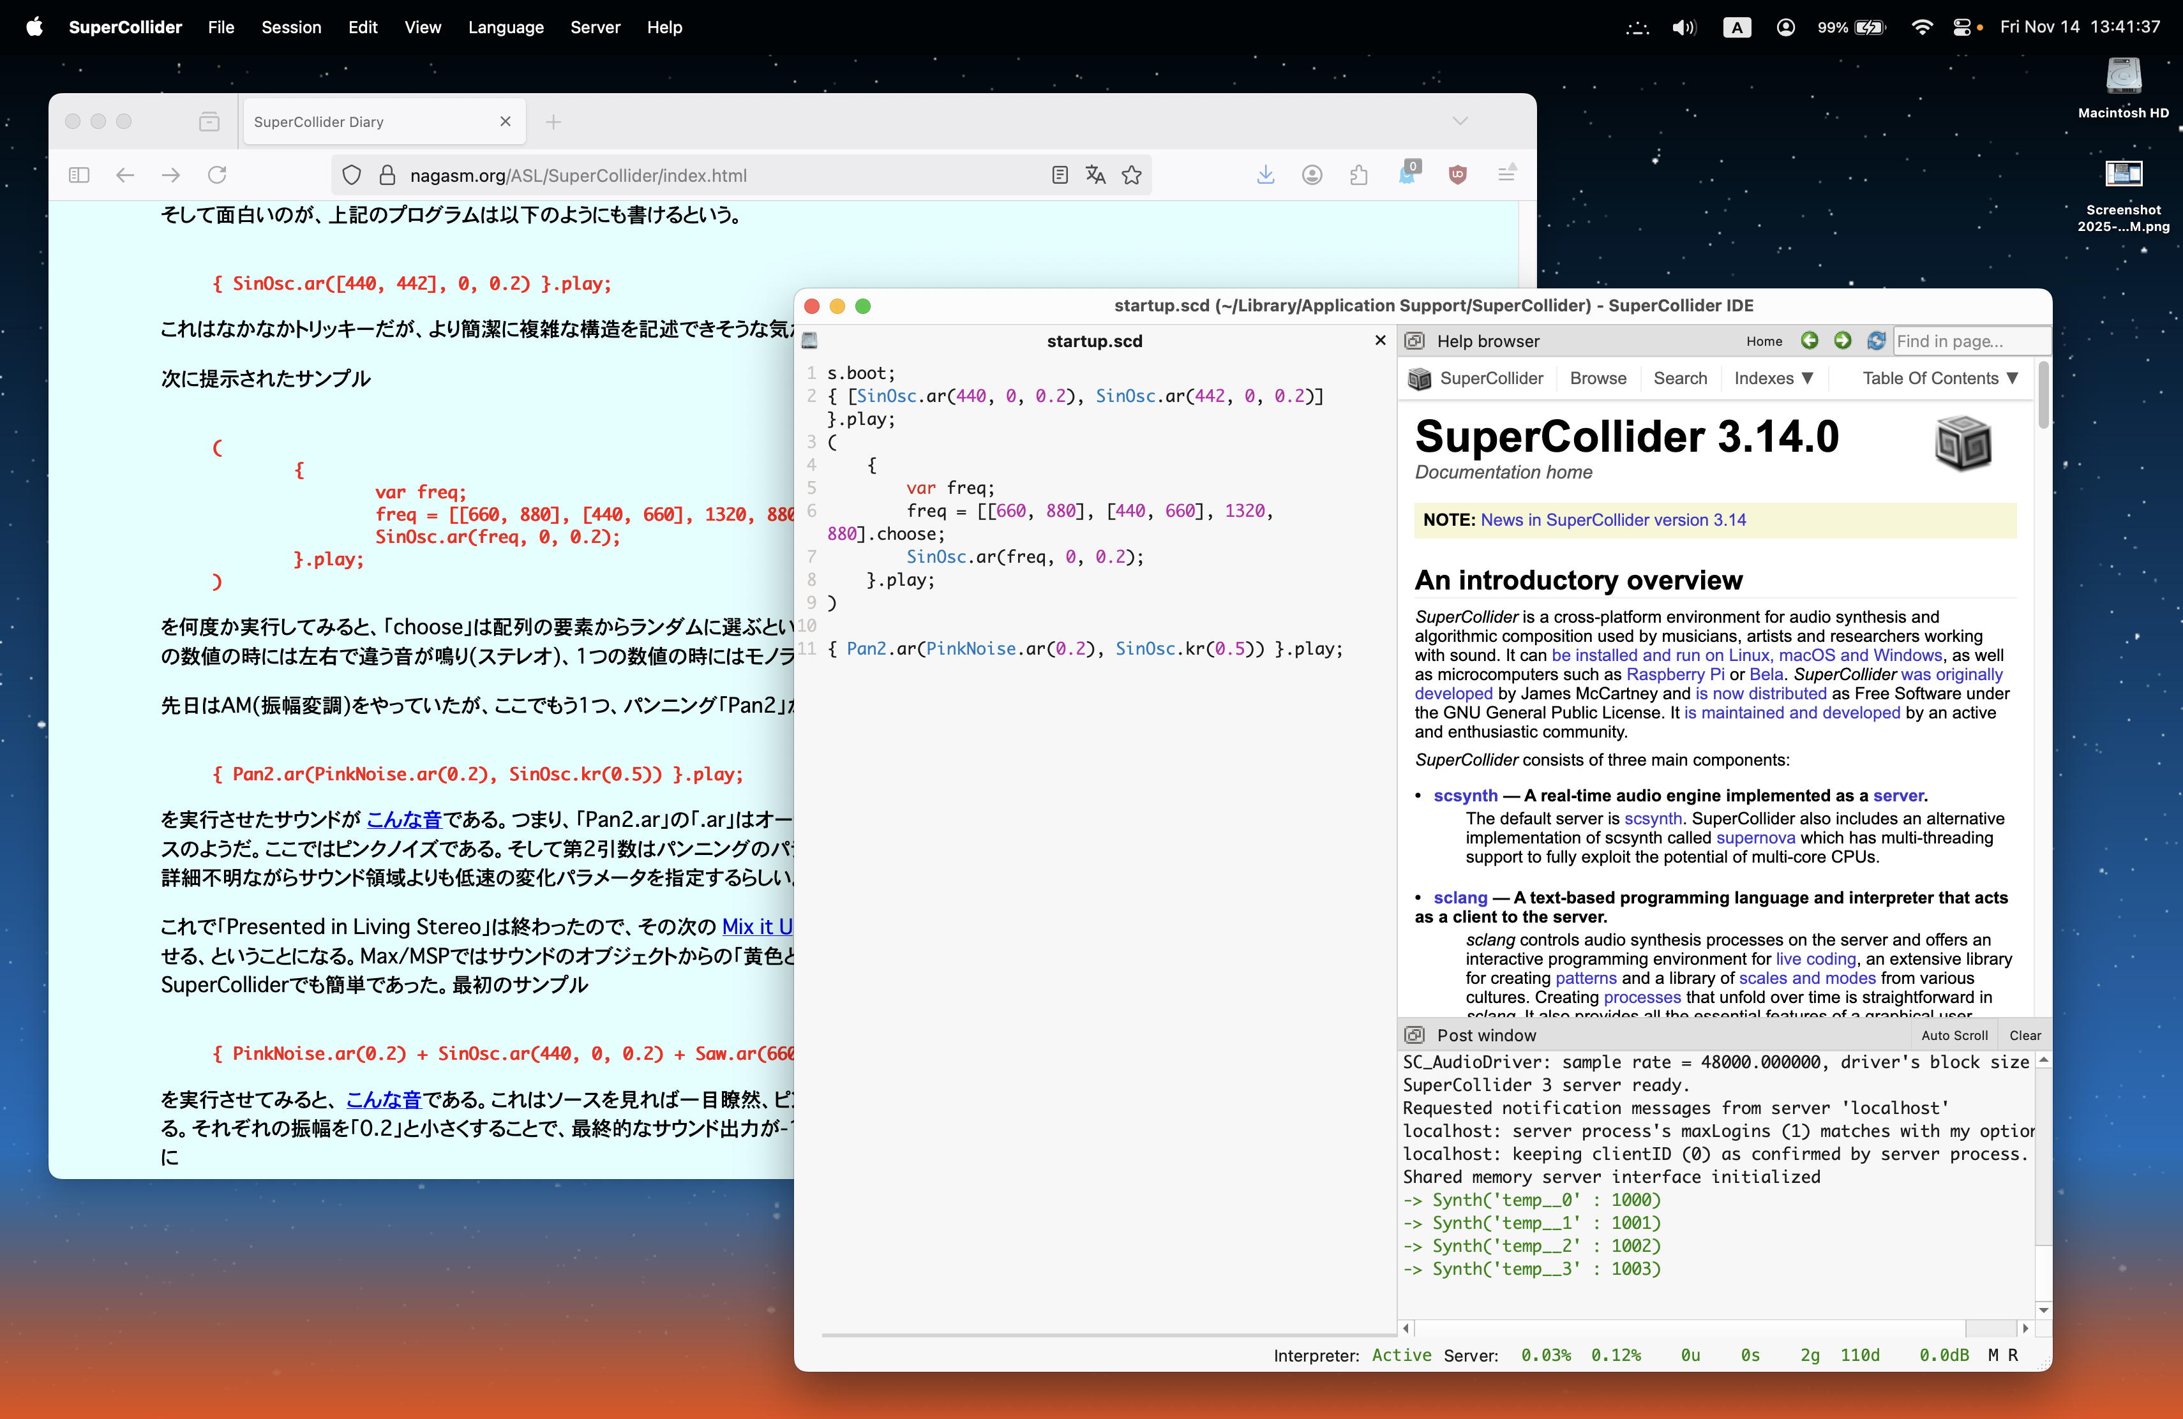This screenshot has width=2183, height=1419.
Task: Toggle Auto Scroll in Post window
Action: pyautogui.click(x=1954, y=1035)
